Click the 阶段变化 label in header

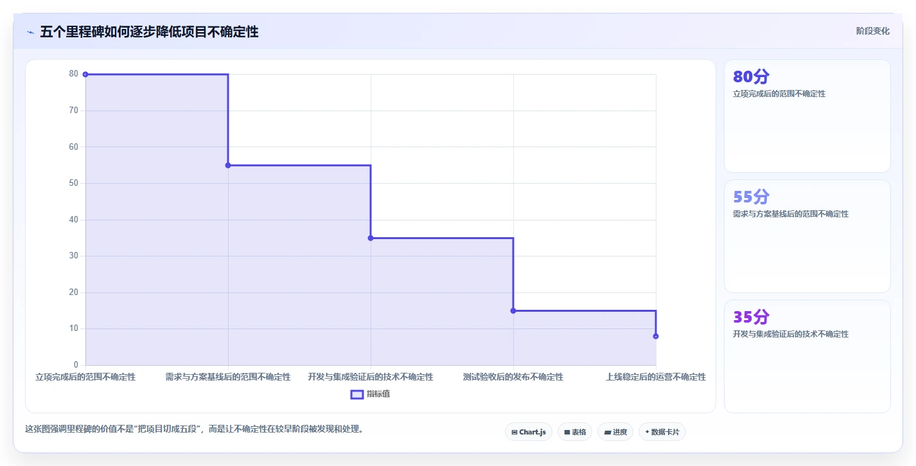873,31
